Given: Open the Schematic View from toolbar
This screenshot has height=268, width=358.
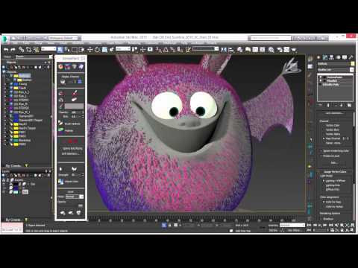Looking at the screenshot, I should (x=263, y=50).
